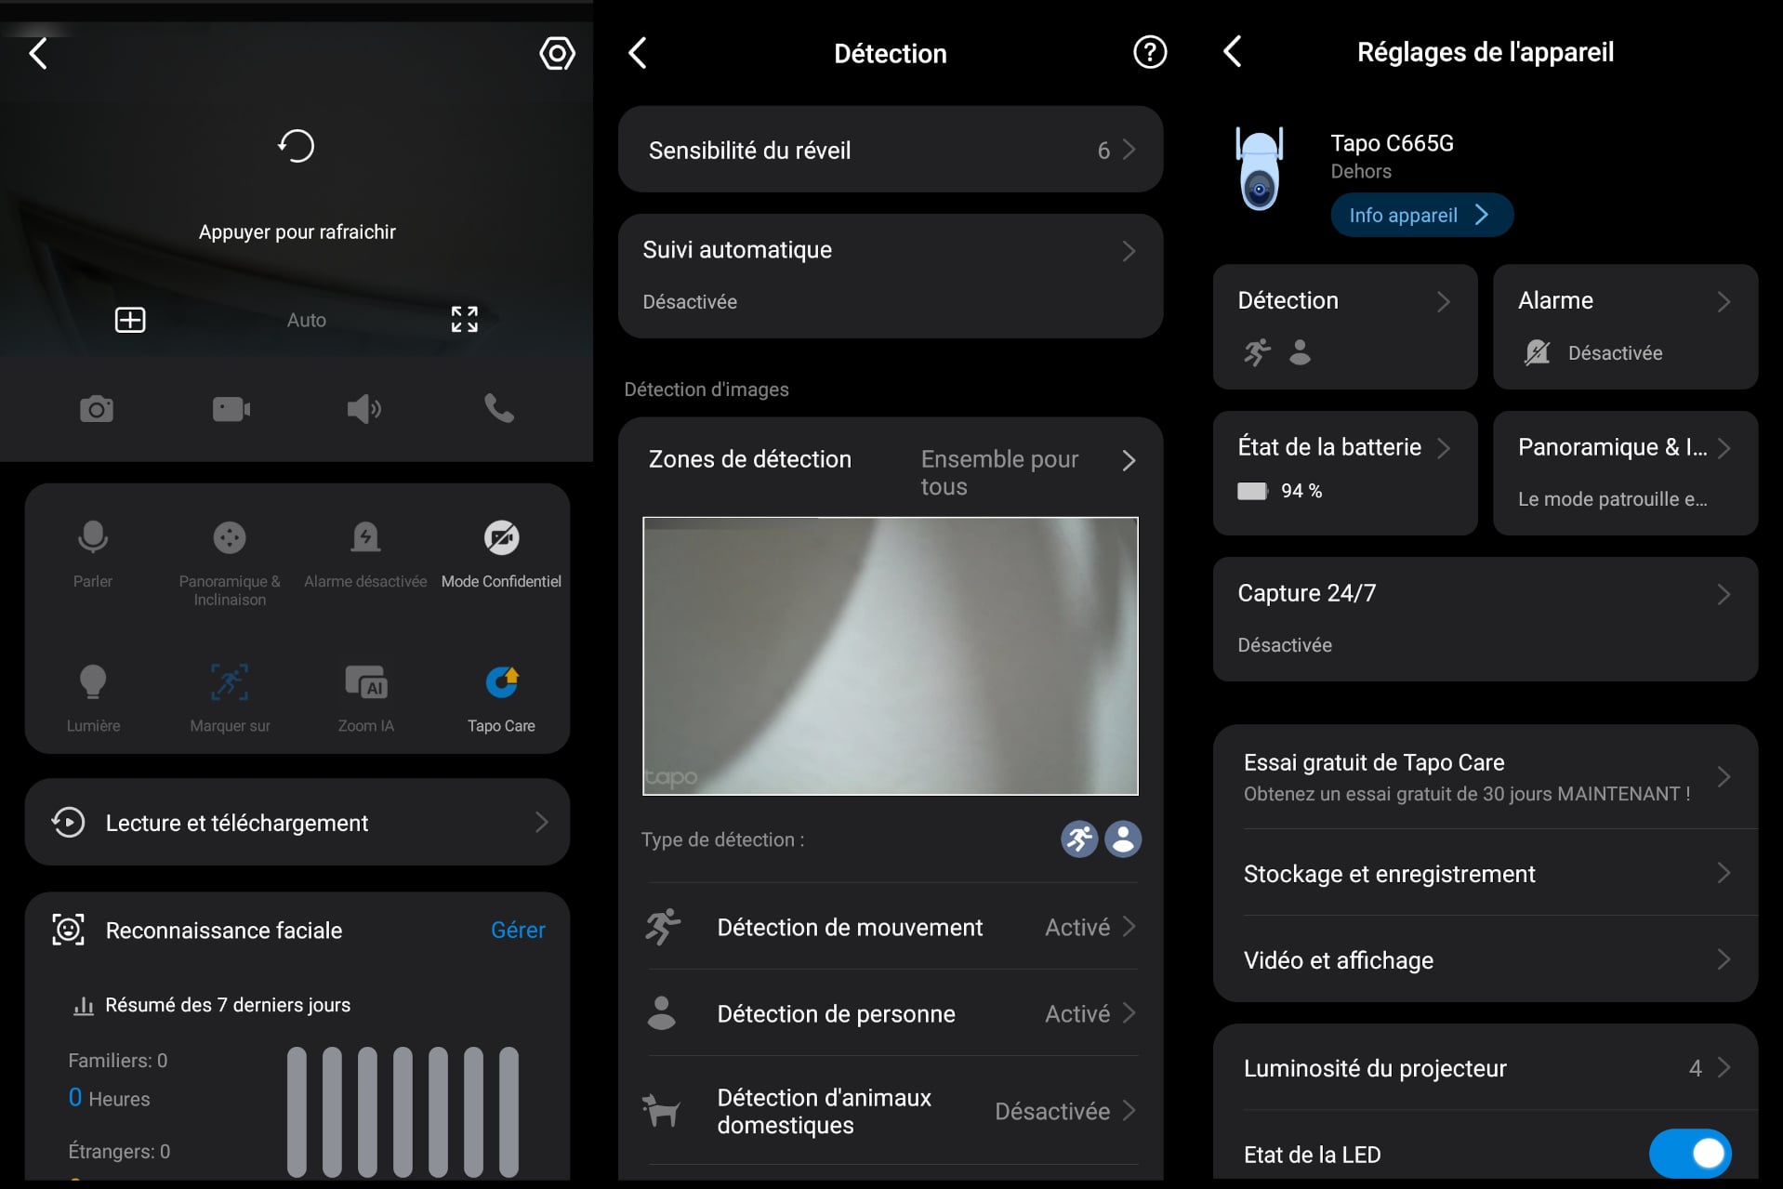Take a snapshot with camera icon
Image resolution: width=1783 pixels, height=1189 pixels.
point(97,409)
